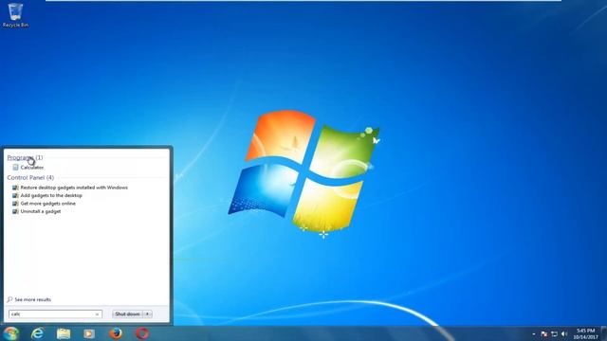Open the Recycle Bin desktop icon
The image size is (607, 341).
(15, 15)
